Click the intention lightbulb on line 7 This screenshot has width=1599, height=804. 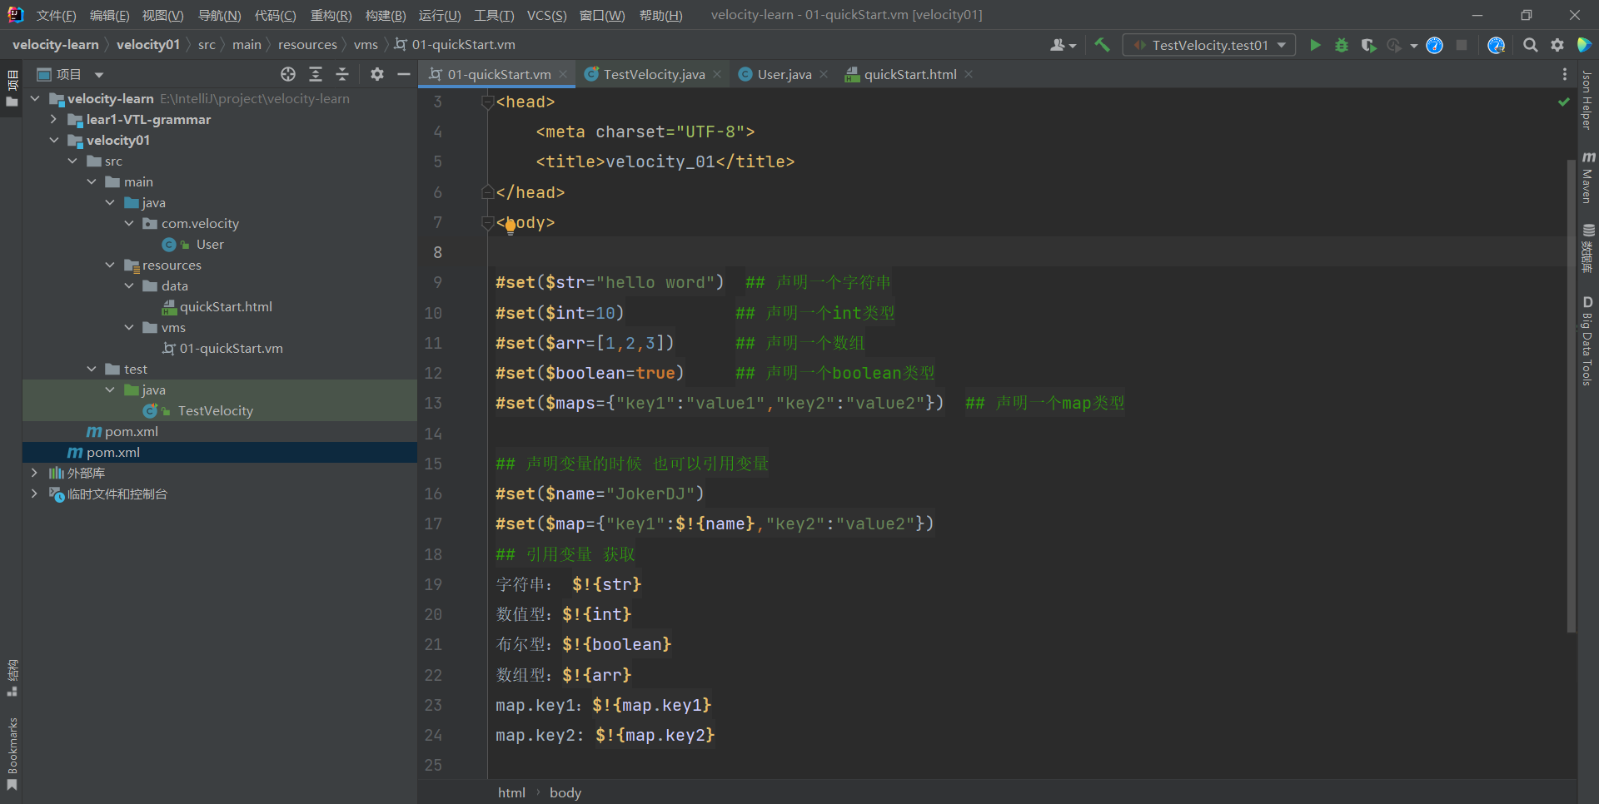[511, 226]
